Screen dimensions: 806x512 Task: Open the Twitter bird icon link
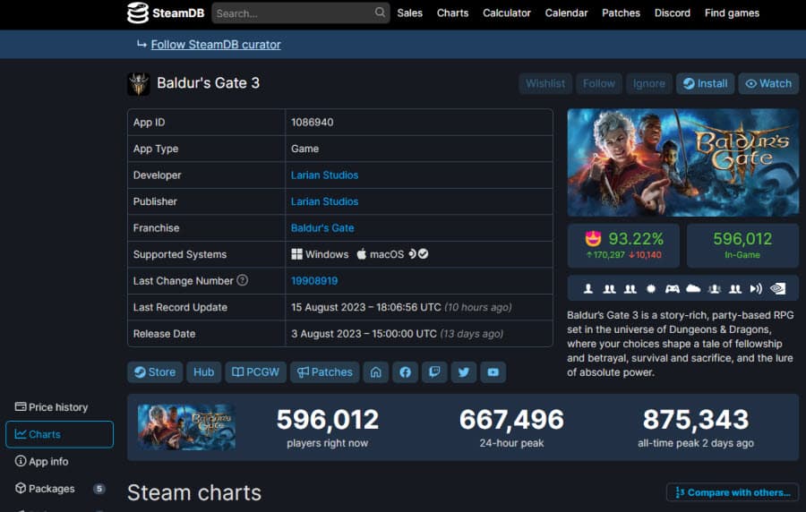coord(464,372)
